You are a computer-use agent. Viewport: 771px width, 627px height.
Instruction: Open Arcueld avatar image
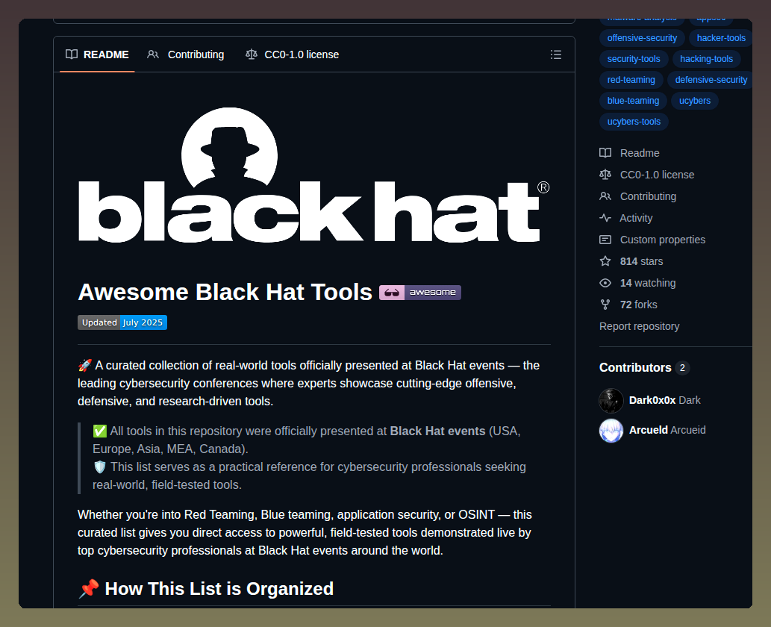(611, 430)
